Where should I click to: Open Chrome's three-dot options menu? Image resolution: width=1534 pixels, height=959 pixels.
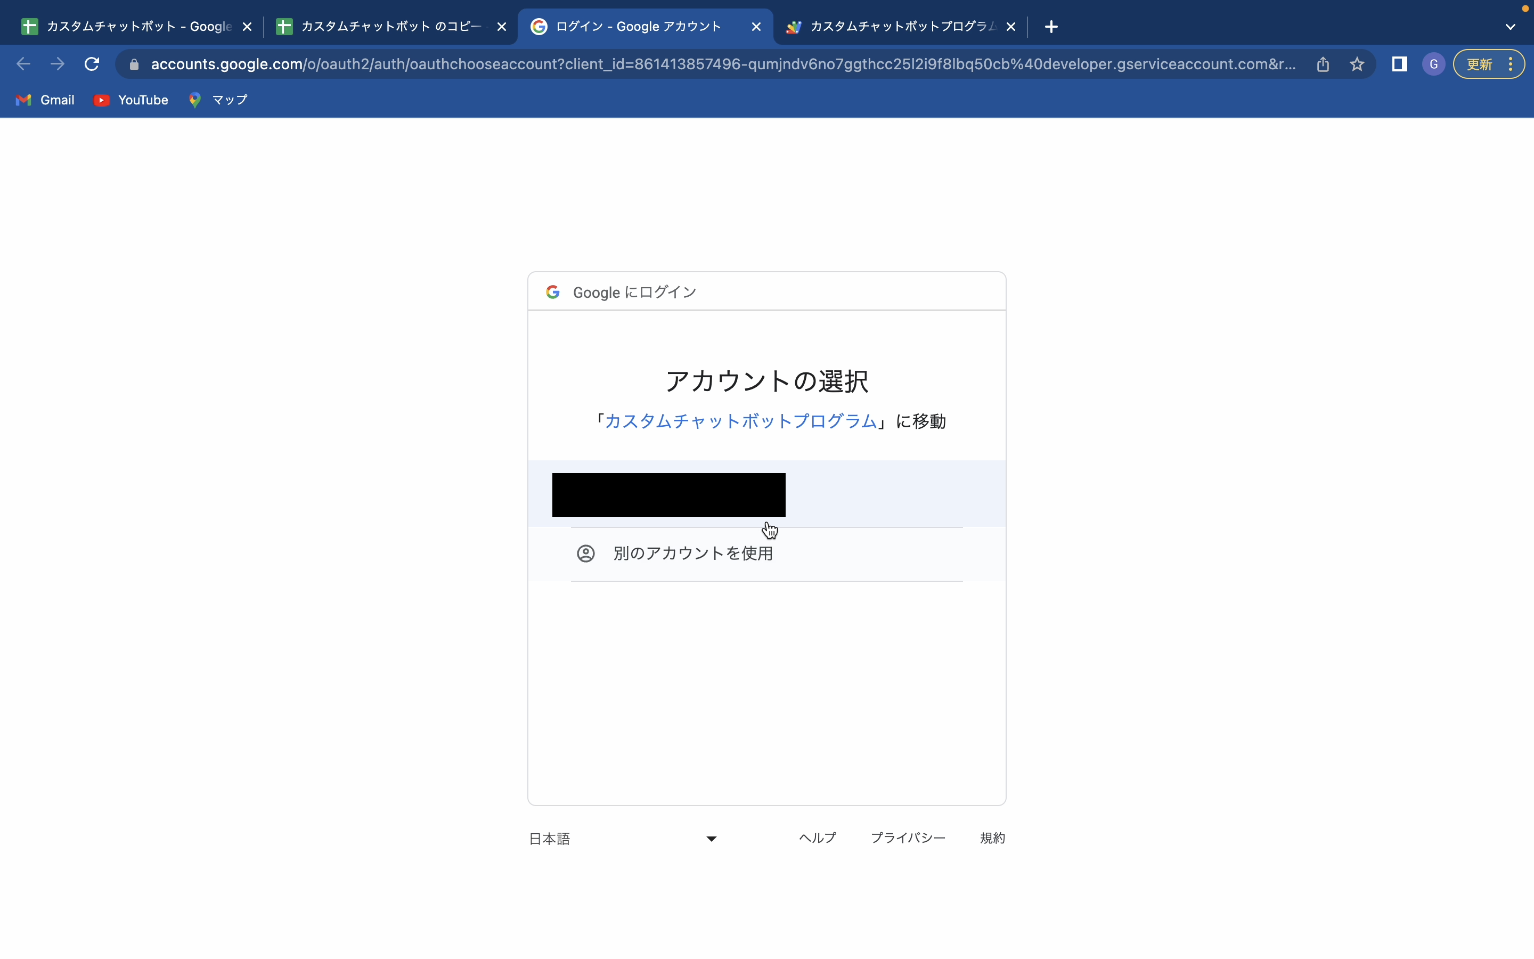(1511, 63)
